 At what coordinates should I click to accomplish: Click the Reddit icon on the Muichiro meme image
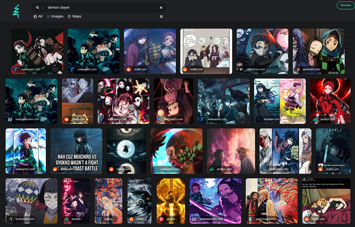pos(55,169)
